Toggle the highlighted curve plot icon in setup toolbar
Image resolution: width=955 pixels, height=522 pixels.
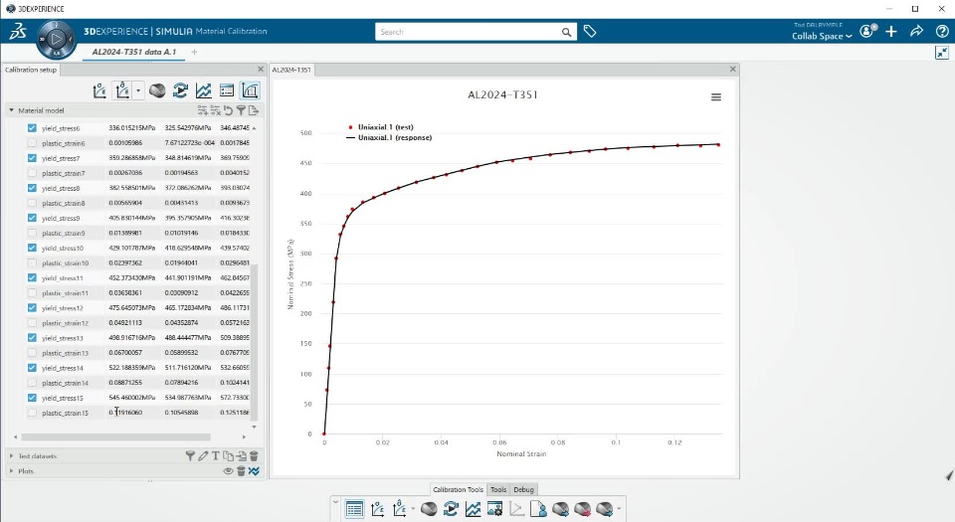pyautogui.click(x=250, y=90)
